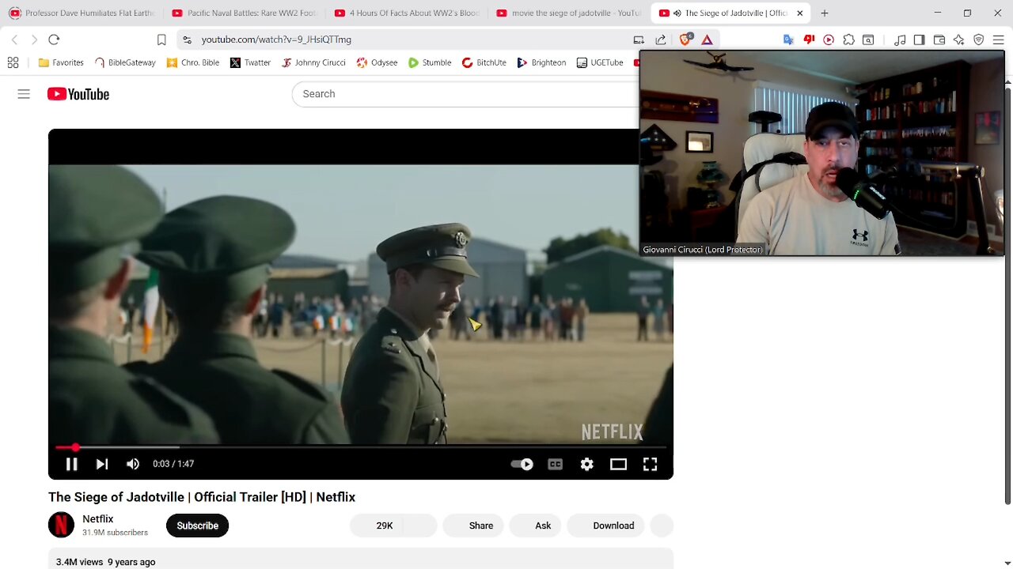
Task: Open the Johnny Cirucci bookmark
Action: point(313,62)
